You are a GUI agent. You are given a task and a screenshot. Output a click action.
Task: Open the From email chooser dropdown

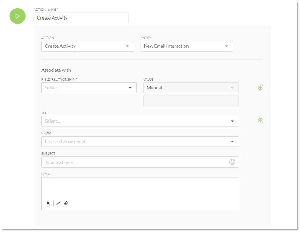coord(140,142)
